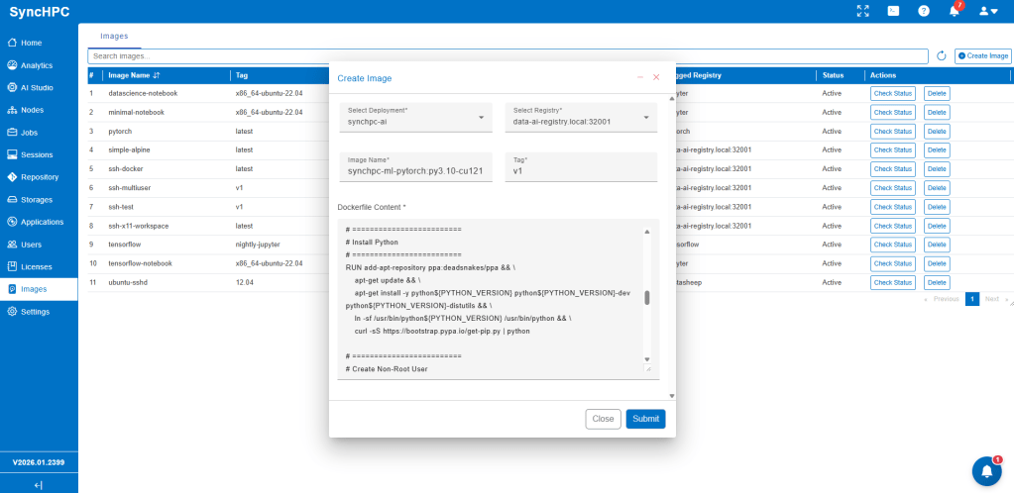The width and height of the screenshot is (1014, 493).
Task: Click the refresh icon beside search bar
Action: [942, 55]
